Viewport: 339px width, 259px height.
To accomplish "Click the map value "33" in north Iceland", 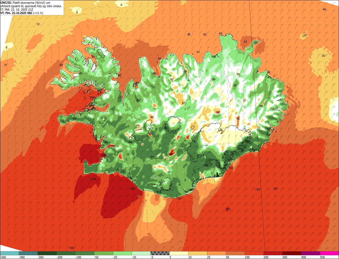I will 213,79.
